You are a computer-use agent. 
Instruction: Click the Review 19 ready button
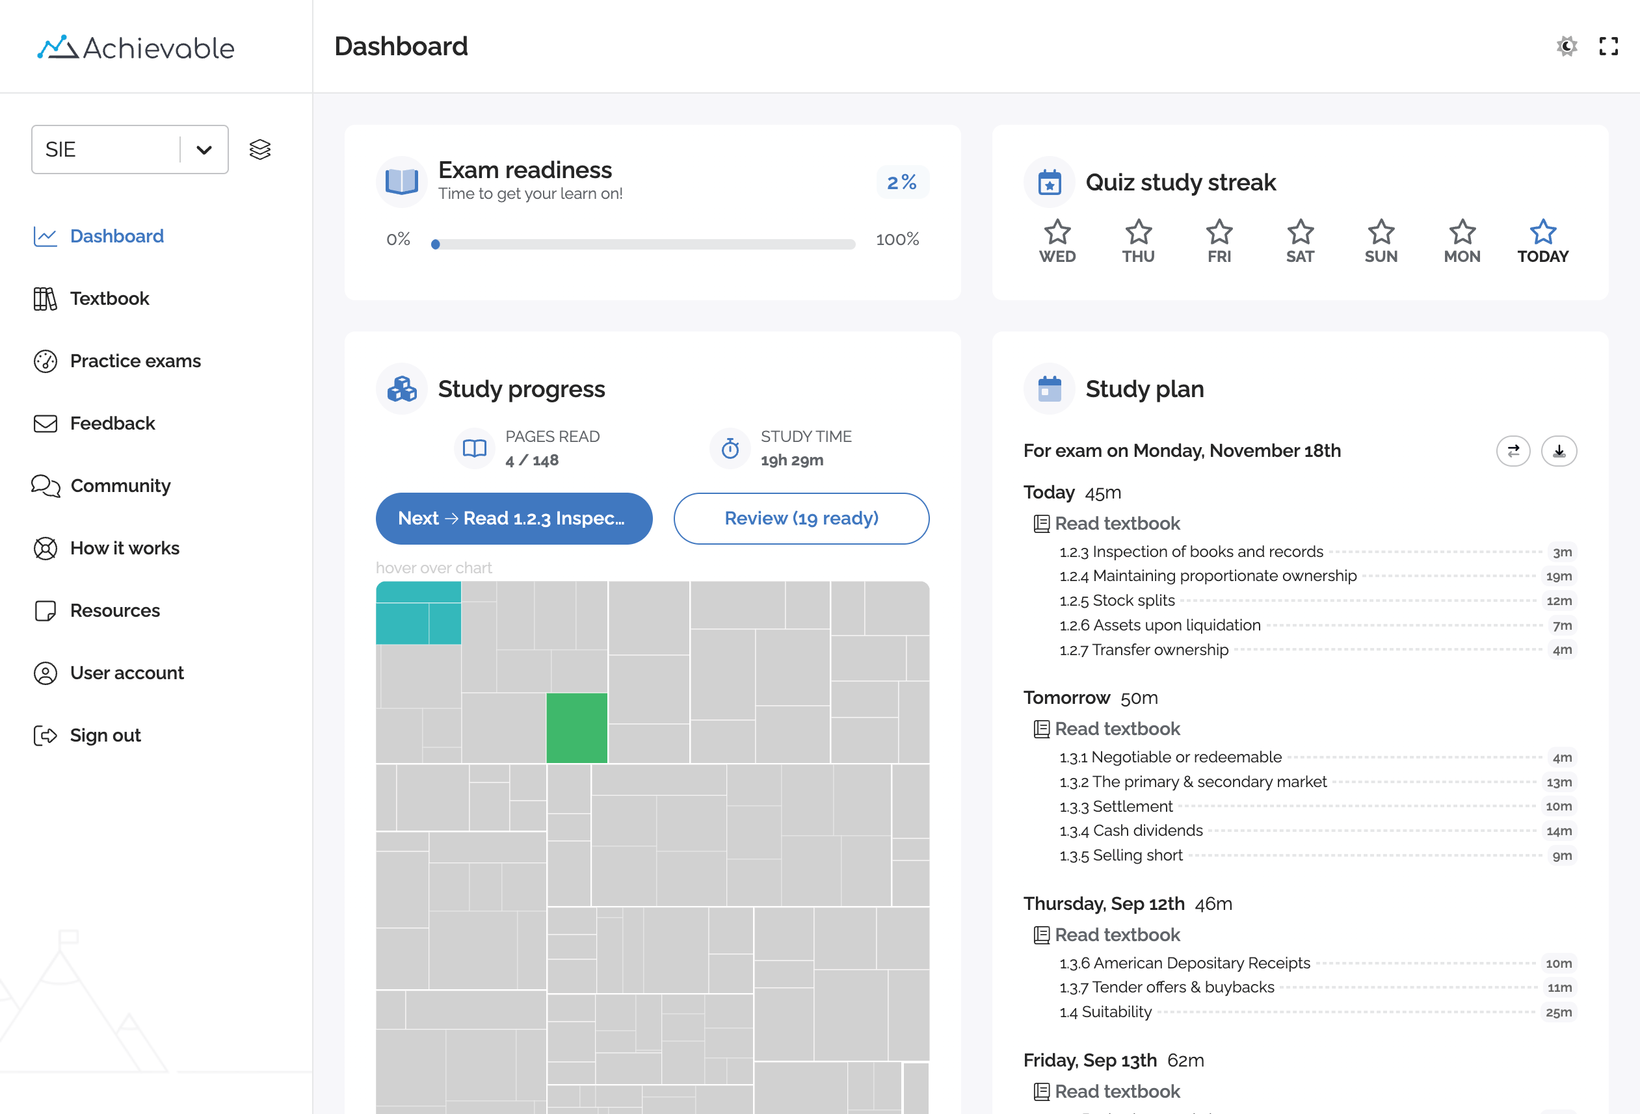[800, 519]
